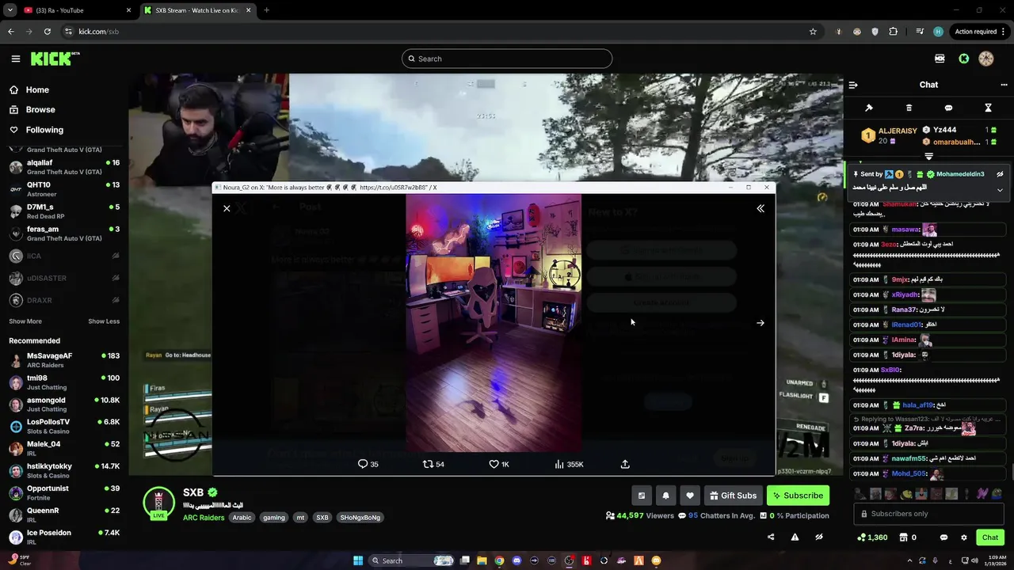Switch to the SXB Stream browser tab

pyautogui.click(x=198, y=10)
